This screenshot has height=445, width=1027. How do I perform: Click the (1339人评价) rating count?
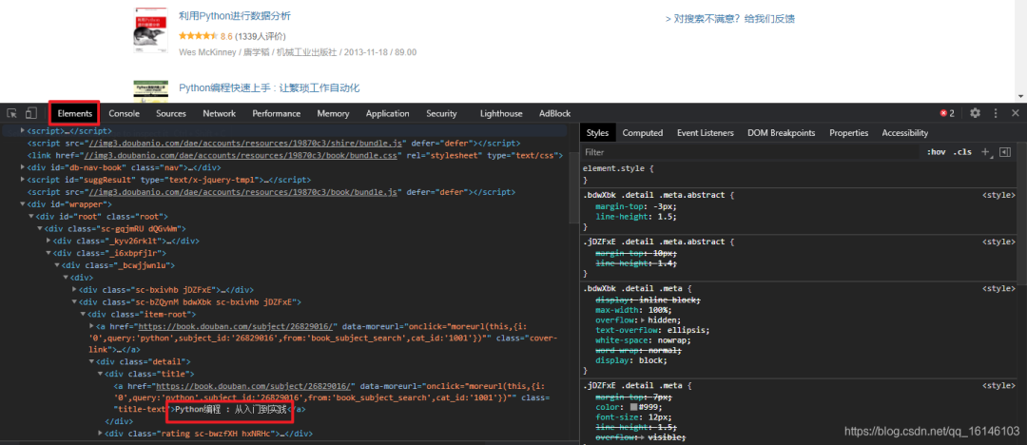point(260,36)
